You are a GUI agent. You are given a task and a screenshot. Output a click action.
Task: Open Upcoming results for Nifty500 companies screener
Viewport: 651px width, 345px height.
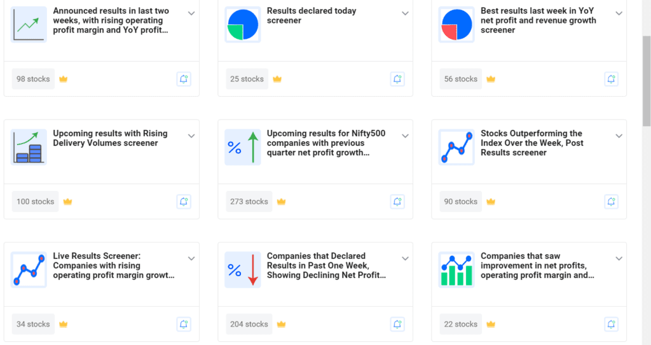326,143
